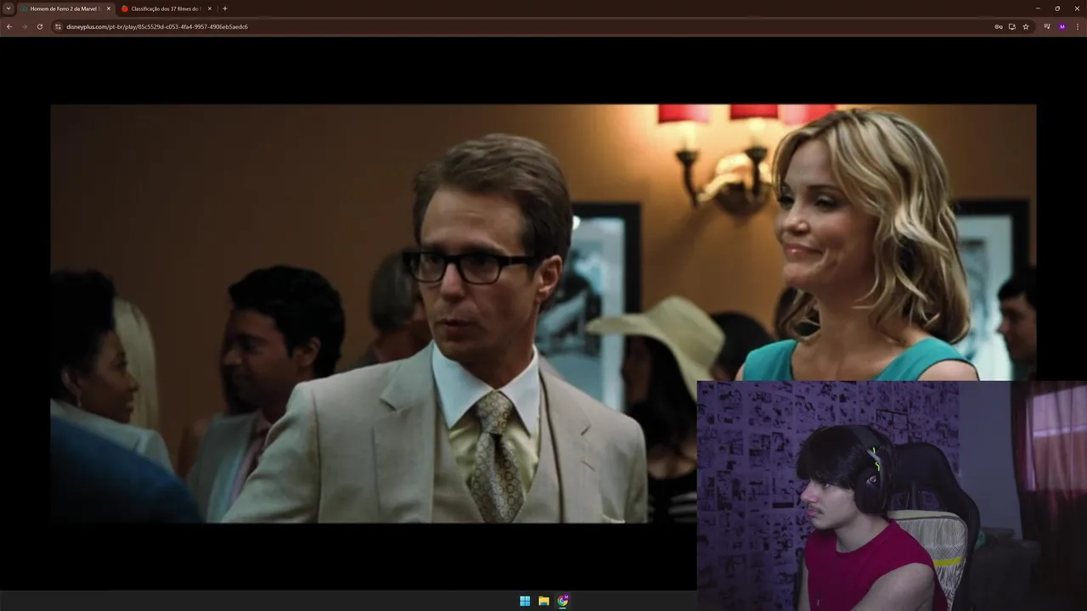
Task: Restore down the browser window
Action: point(1057,8)
